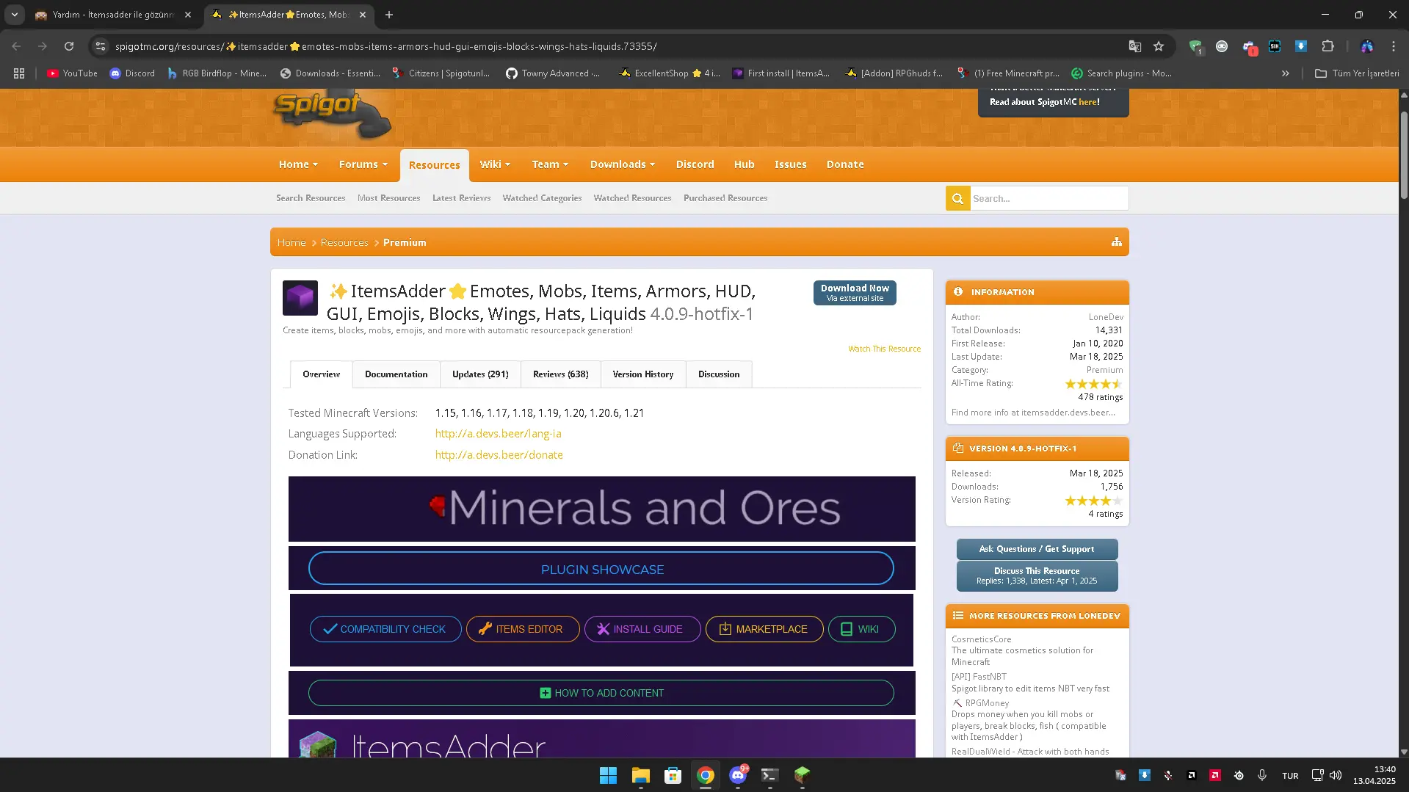Expand the Home menu dropdown
Image resolution: width=1409 pixels, height=792 pixels.
298,164
